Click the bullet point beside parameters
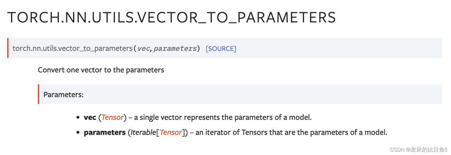 tap(78, 132)
